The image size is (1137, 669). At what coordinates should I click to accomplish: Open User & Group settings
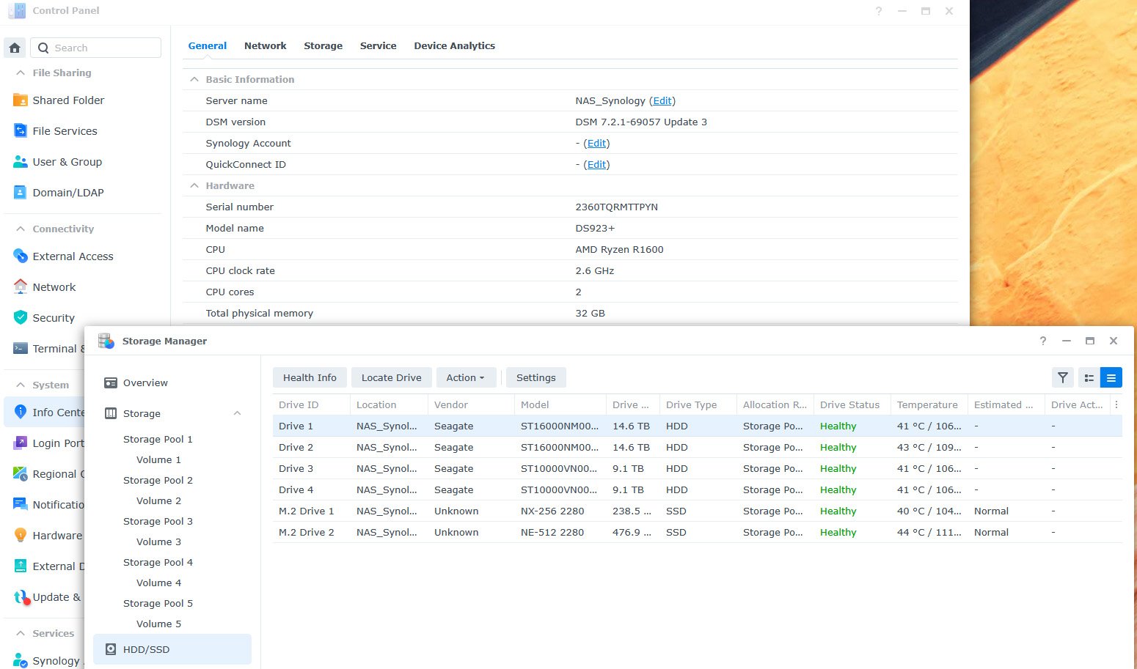click(67, 162)
